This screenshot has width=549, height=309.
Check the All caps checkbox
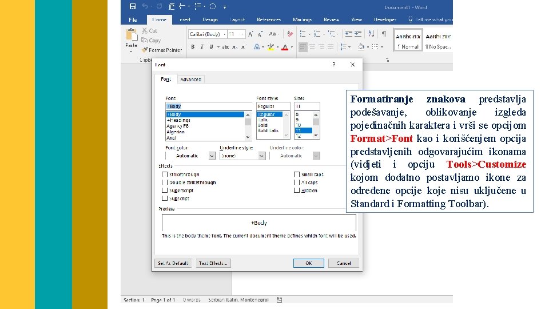click(x=297, y=182)
